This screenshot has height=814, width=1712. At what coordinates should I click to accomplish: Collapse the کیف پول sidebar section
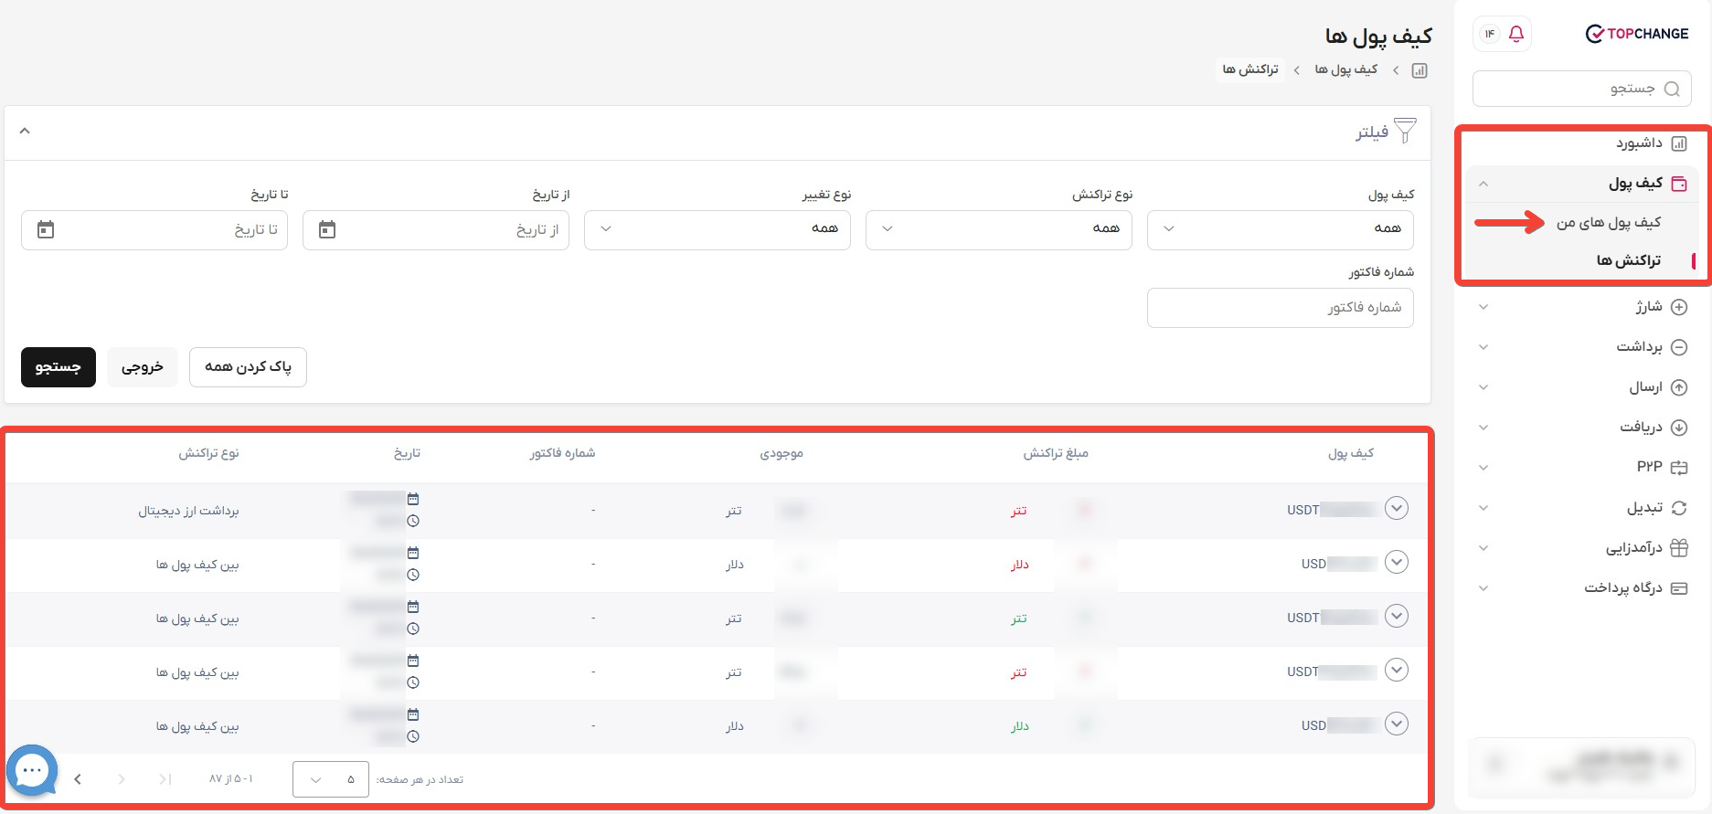coord(1483,184)
